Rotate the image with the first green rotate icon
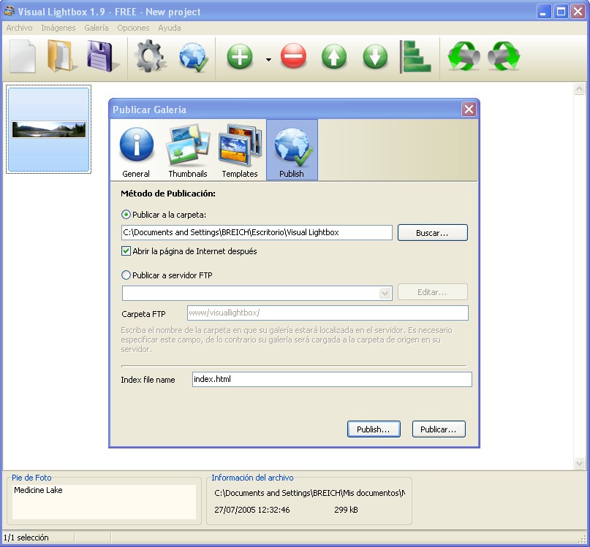 (x=464, y=56)
